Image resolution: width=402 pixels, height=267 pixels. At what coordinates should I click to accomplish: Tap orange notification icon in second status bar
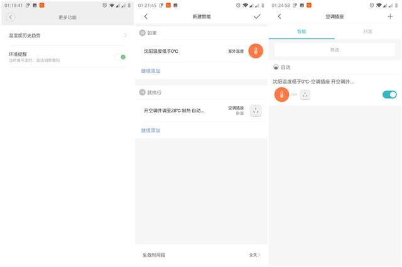pos(168,5)
